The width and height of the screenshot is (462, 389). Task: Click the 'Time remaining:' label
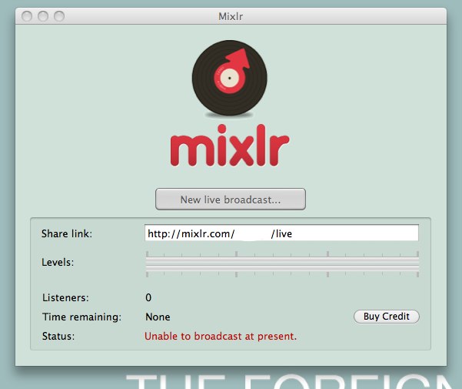pyautogui.click(x=81, y=317)
